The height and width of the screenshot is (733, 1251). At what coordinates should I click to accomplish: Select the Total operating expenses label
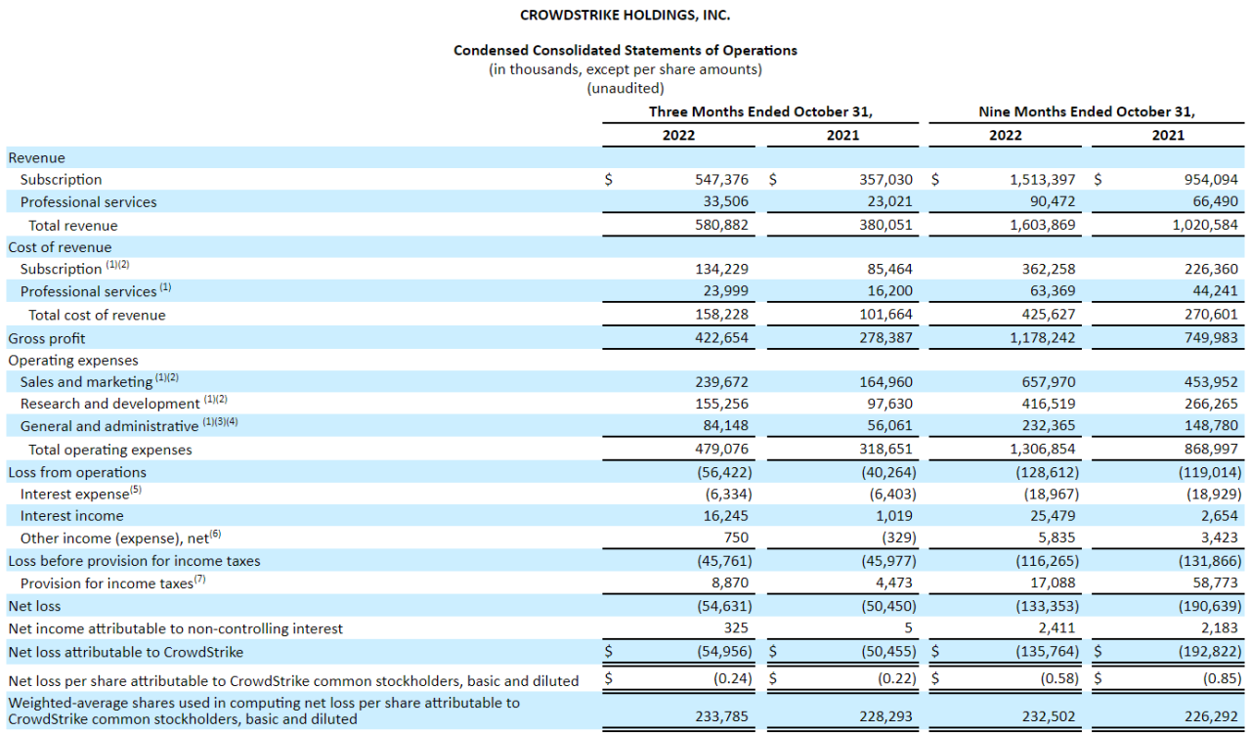point(110,450)
